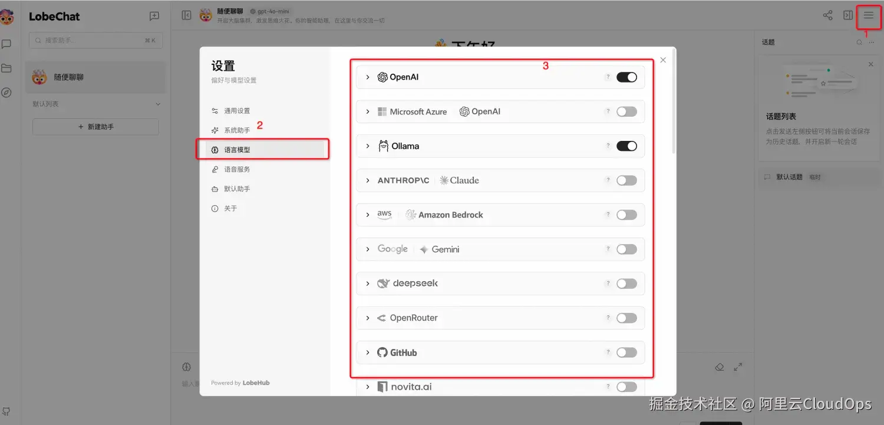
Task: Expand the Amazon Bedrock section chevron
Action: [x=368, y=215]
